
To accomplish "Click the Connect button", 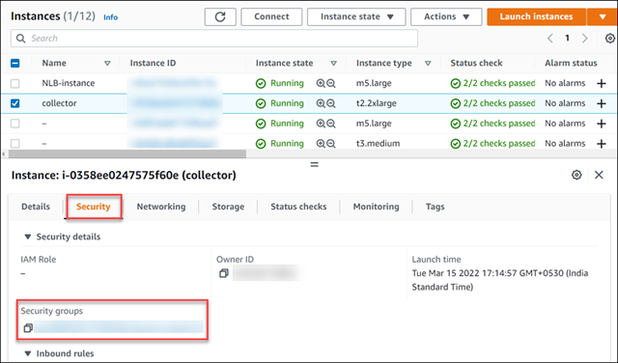I will tap(271, 16).
